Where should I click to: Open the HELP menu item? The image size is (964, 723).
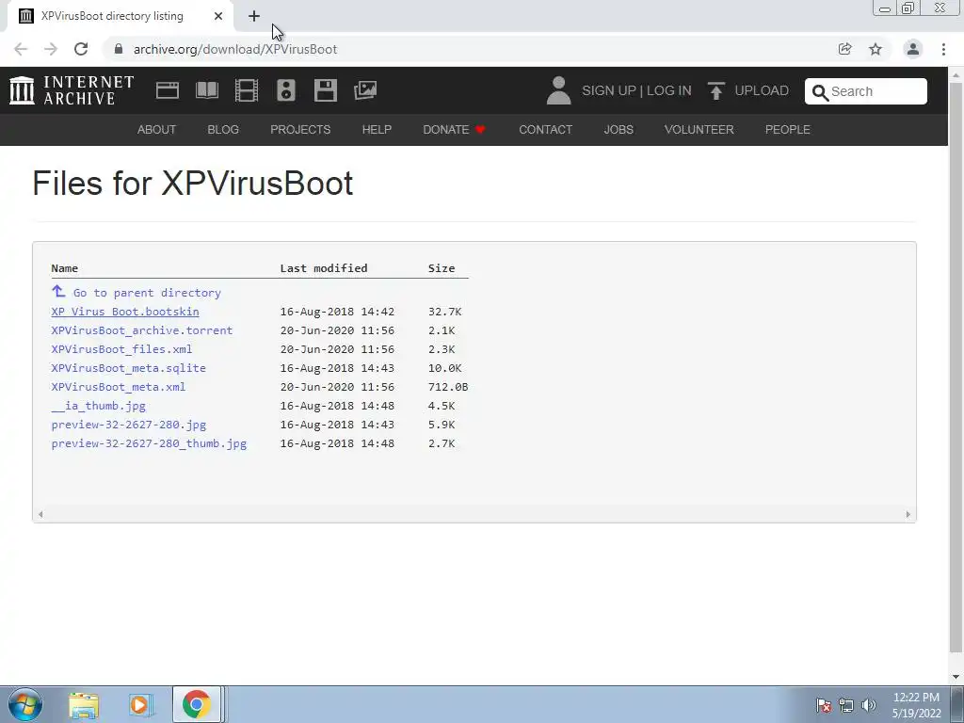(x=377, y=130)
